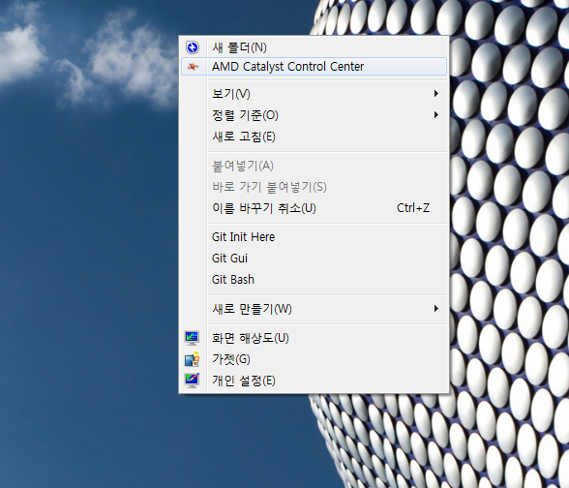This screenshot has height=488, width=569.
Task: Select 이름 바꾸기 취소(U) entry
Action: click(x=314, y=208)
